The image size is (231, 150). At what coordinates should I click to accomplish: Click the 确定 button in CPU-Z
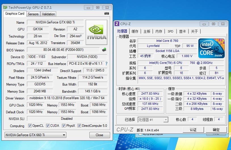[x=216, y=130]
